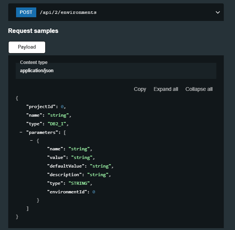235x230 pixels.
Task: Click the Copy button
Action: click(140, 89)
